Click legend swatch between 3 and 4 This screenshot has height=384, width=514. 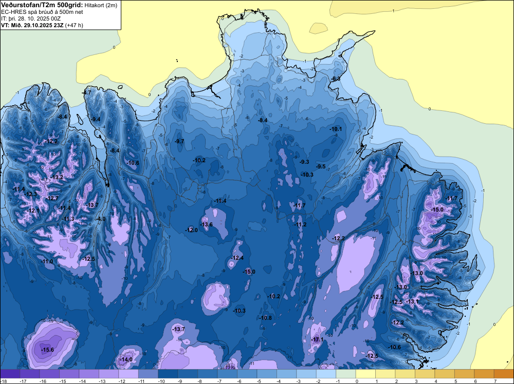click(425, 374)
